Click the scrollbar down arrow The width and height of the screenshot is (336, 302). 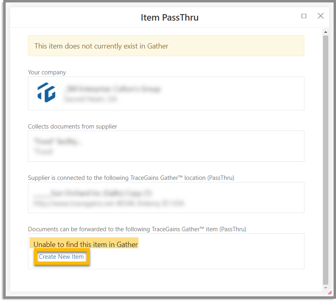coord(326,288)
